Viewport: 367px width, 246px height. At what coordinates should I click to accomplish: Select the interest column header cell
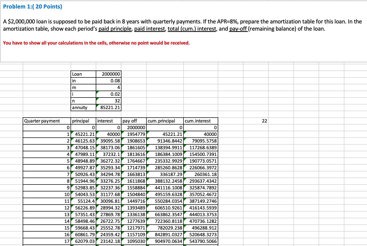pyautogui.click(x=109, y=121)
